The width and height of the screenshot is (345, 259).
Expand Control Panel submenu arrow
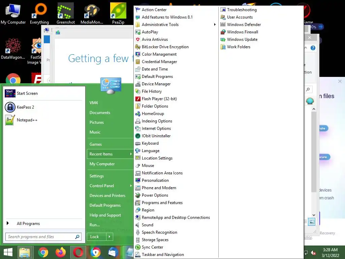(x=131, y=186)
